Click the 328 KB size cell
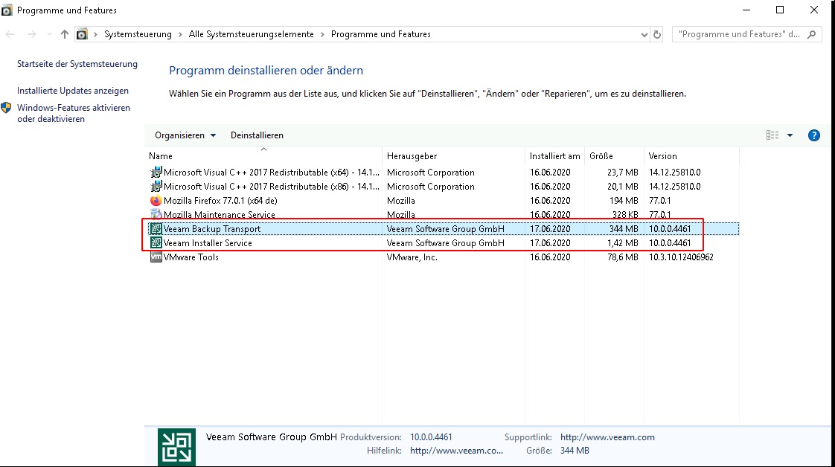 [x=625, y=214]
